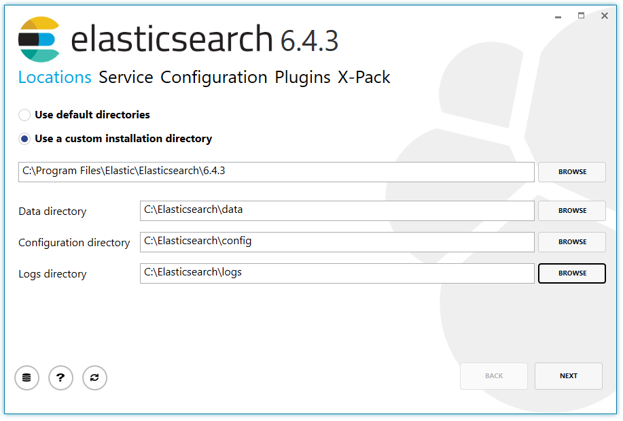Switch to the X-Pack tab
This screenshot has height=421, width=623.
point(364,78)
